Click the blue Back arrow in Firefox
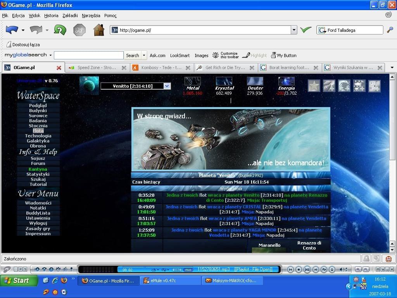The width and height of the screenshot is (397, 298). (12, 30)
